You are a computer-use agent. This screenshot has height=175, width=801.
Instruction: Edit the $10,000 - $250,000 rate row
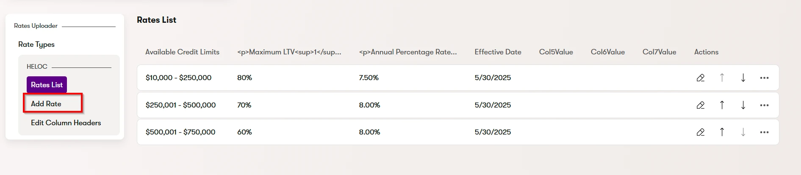click(701, 78)
